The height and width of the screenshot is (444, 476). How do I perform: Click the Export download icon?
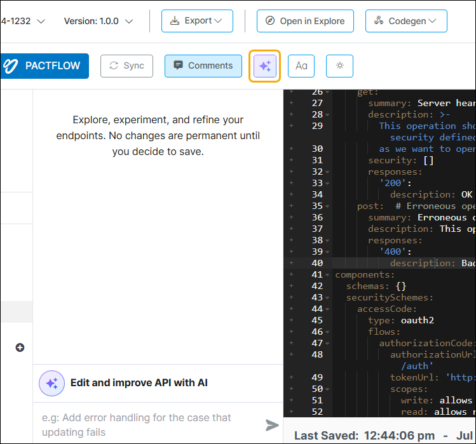click(x=175, y=20)
